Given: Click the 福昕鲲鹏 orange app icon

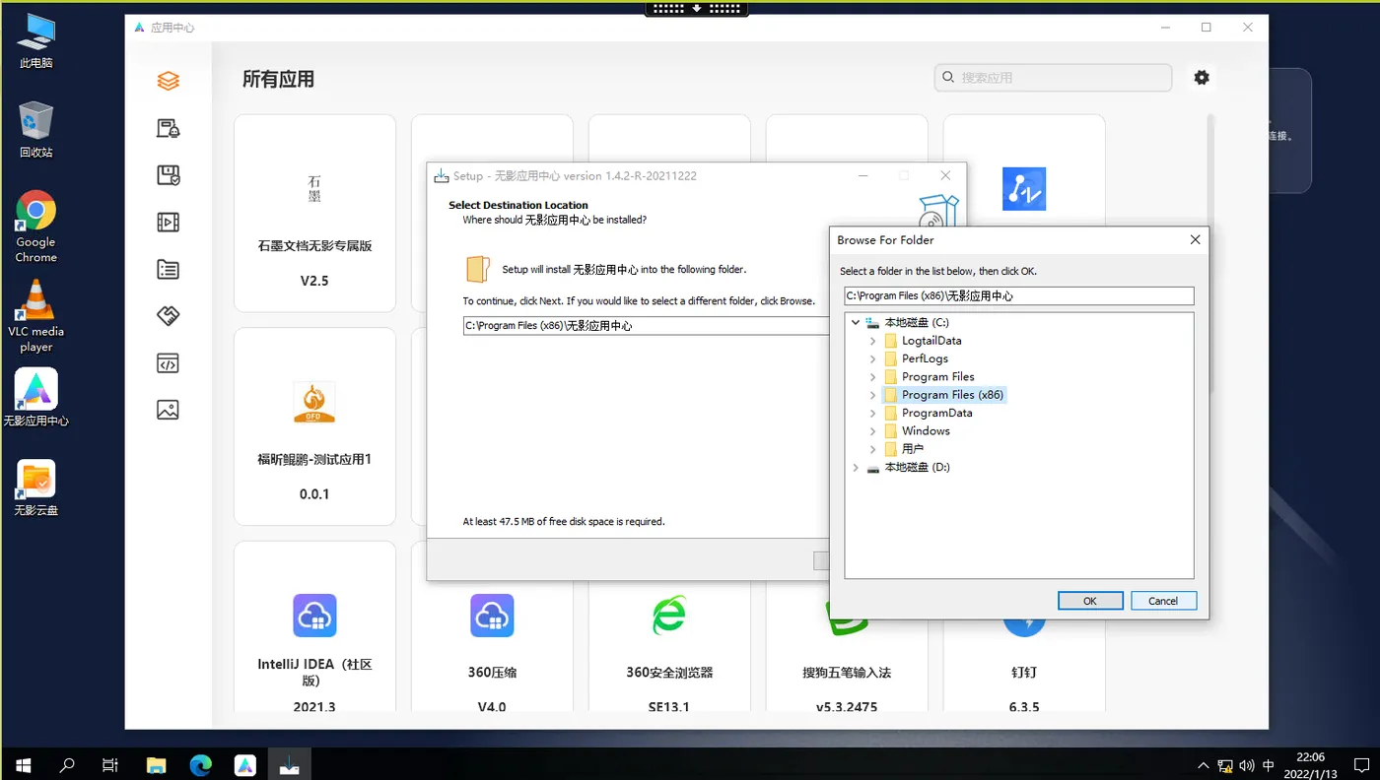Looking at the screenshot, I should tap(314, 402).
